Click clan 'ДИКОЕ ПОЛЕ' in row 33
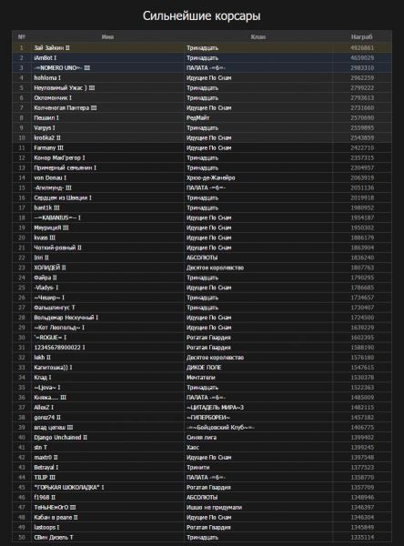 click(x=204, y=368)
